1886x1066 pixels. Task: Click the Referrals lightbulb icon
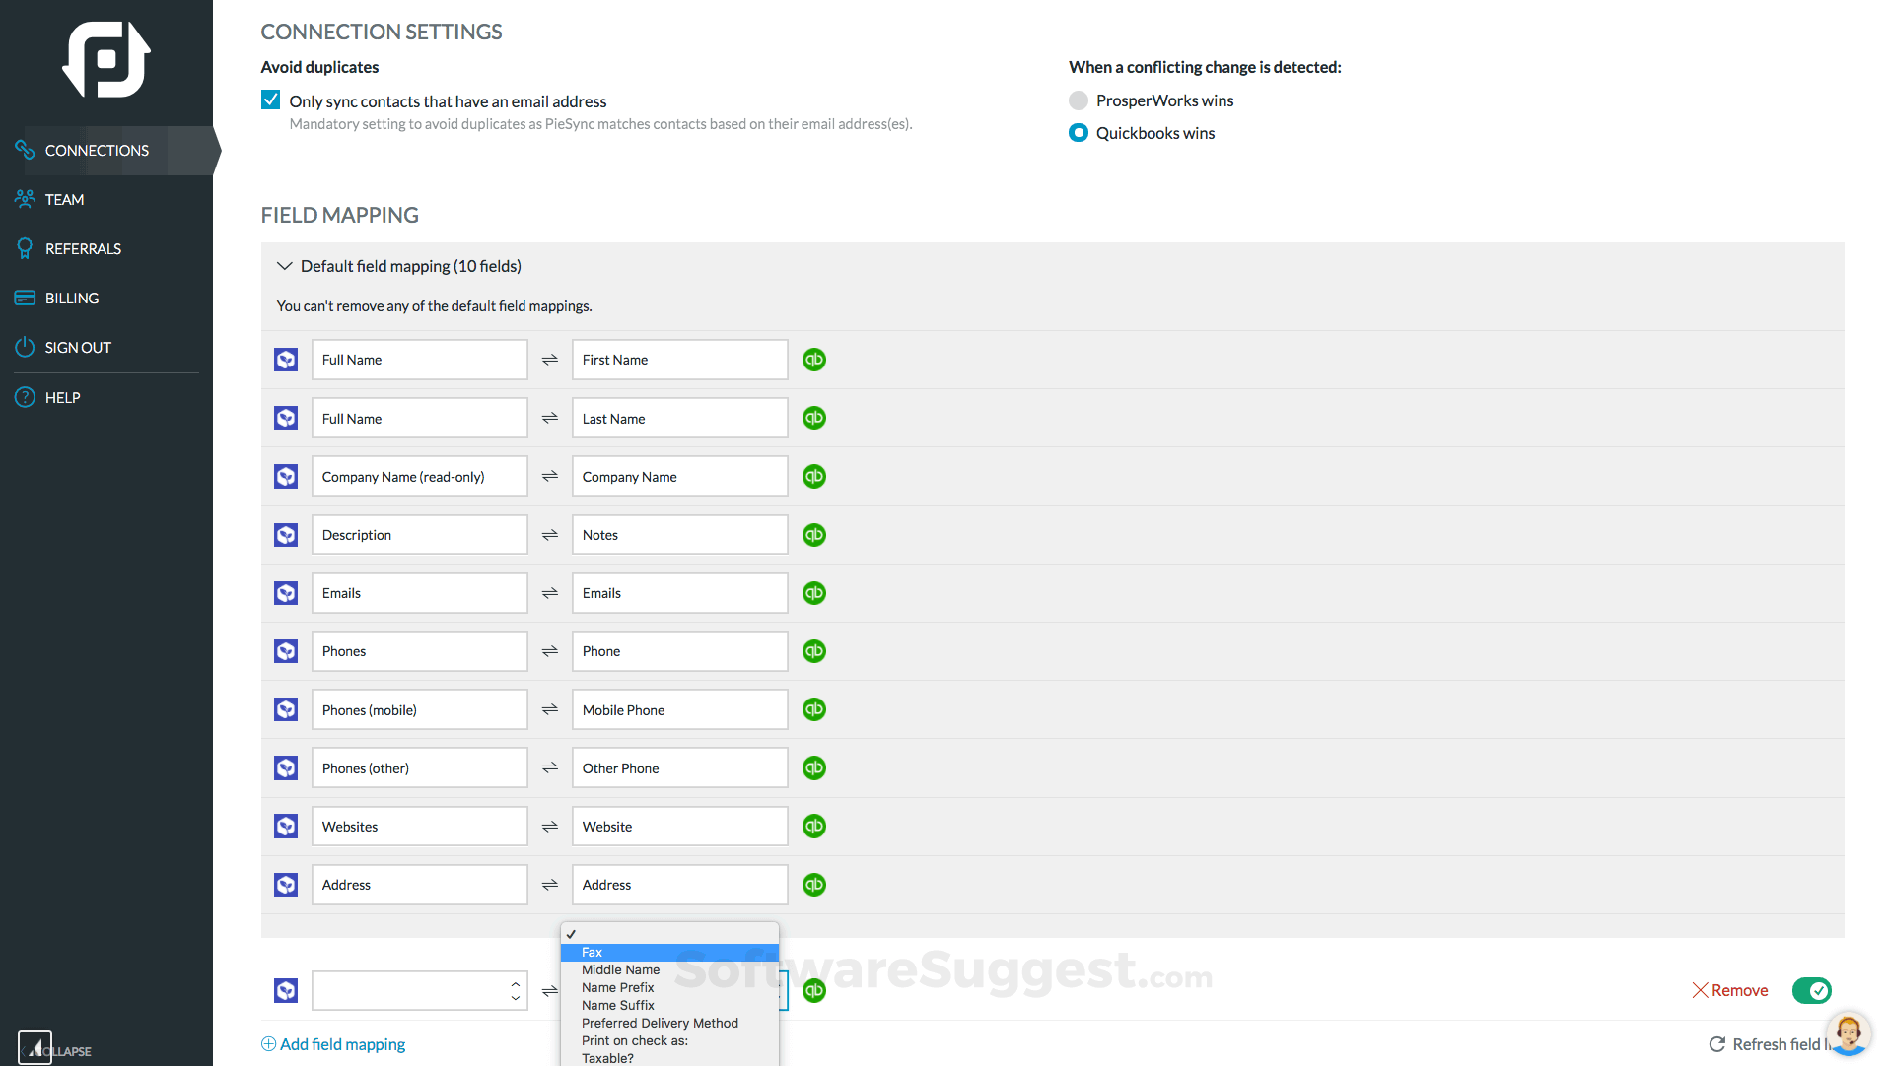tap(25, 248)
